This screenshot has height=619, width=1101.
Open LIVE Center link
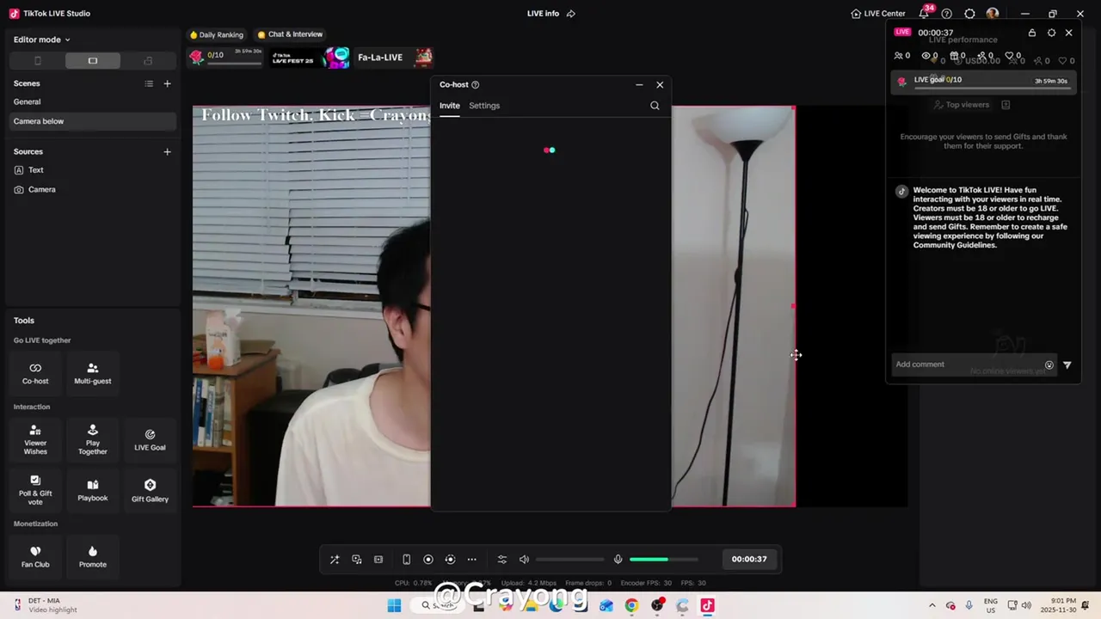pos(878,14)
